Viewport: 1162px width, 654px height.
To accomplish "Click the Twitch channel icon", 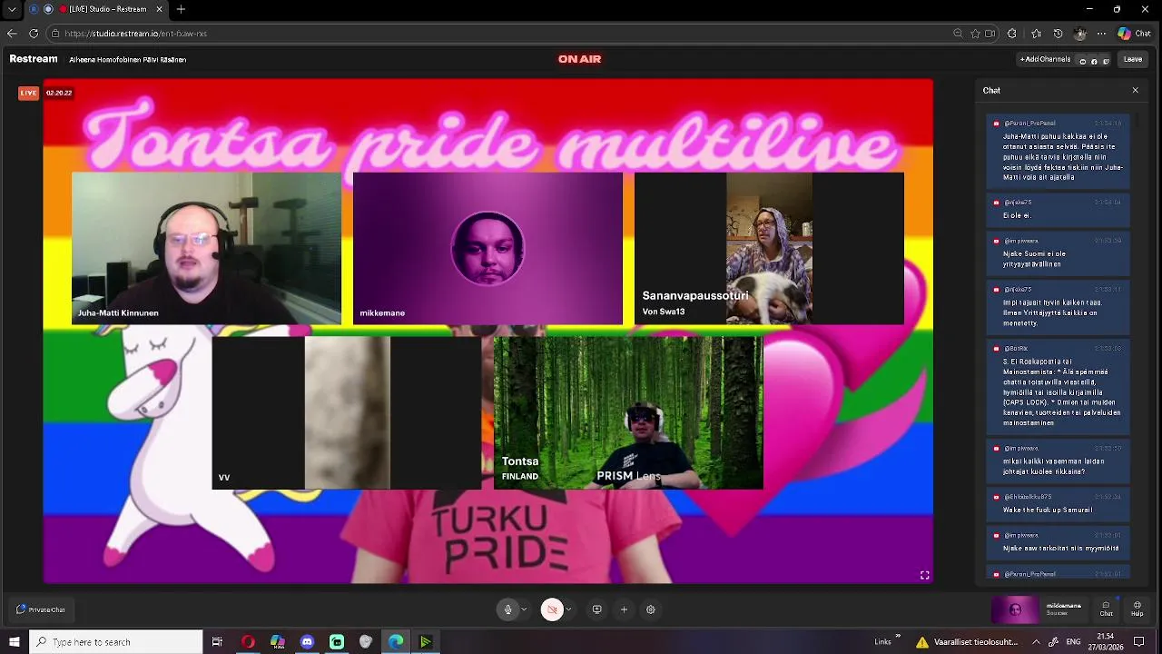I will pyautogui.click(x=1106, y=61).
